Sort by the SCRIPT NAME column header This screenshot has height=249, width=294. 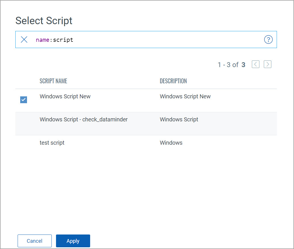pos(53,81)
